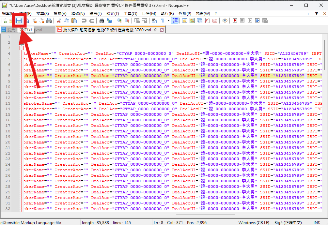Click the horizontal scrollbar thumb
Screen dimensions: 328x225
[x=205, y=215]
